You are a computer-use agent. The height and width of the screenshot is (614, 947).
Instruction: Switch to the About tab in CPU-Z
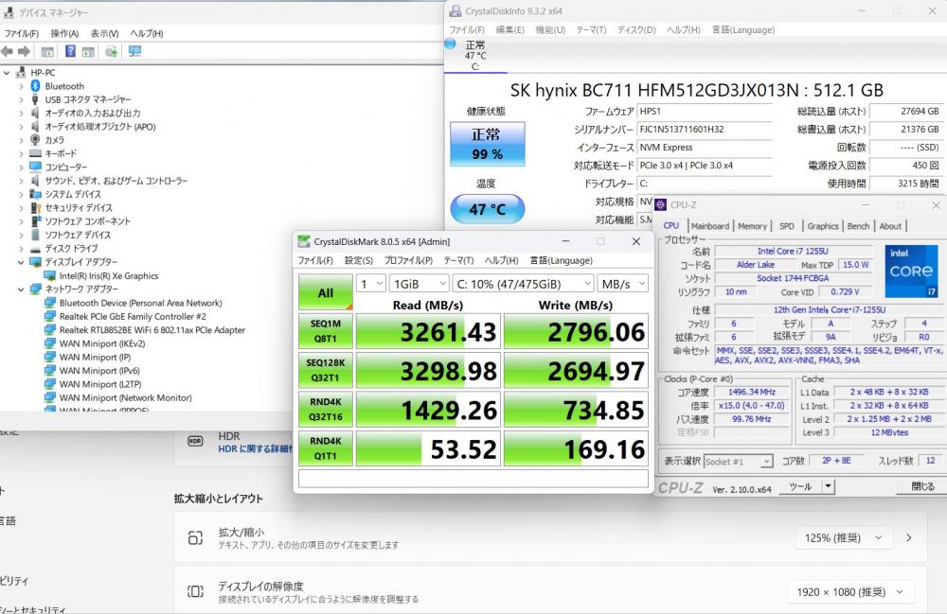pyautogui.click(x=890, y=226)
